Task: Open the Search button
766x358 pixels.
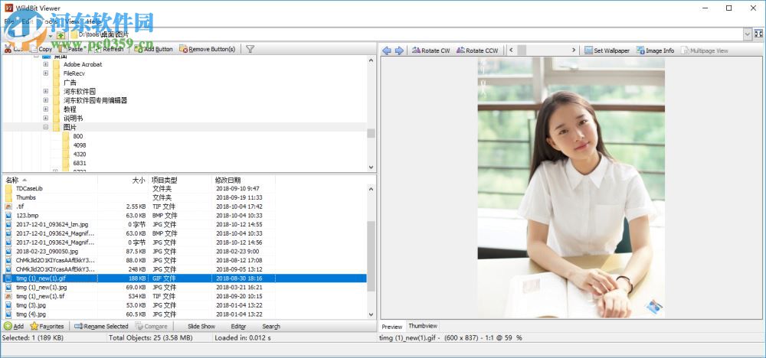Action: pyautogui.click(x=271, y=327)
